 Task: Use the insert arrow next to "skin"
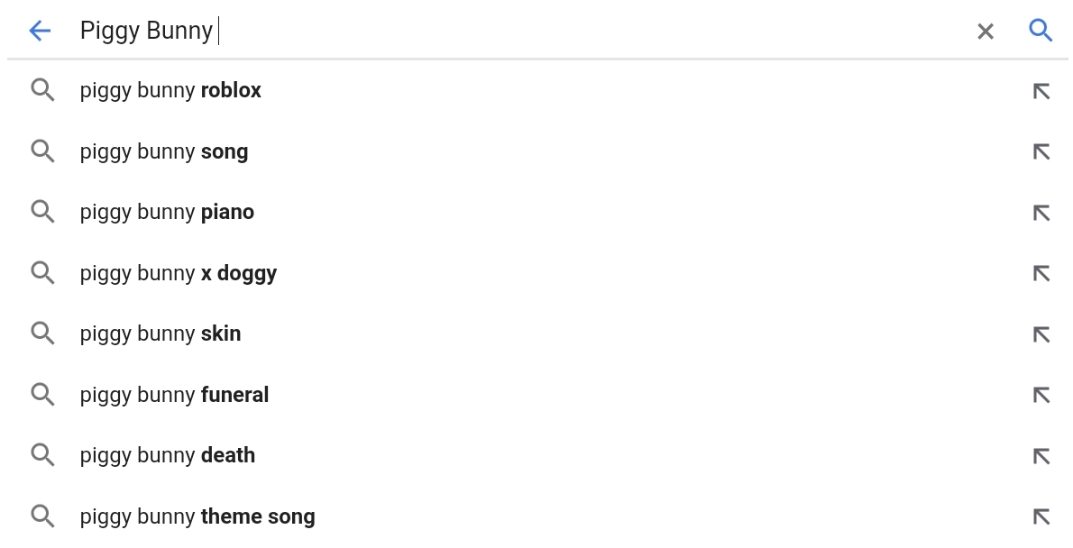1041,334
